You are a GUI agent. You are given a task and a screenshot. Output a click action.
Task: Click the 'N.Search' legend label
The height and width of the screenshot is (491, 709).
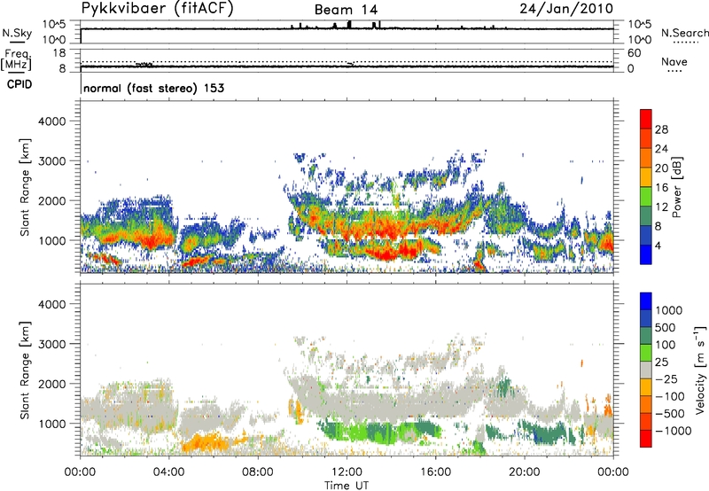[x=685, y=33]
